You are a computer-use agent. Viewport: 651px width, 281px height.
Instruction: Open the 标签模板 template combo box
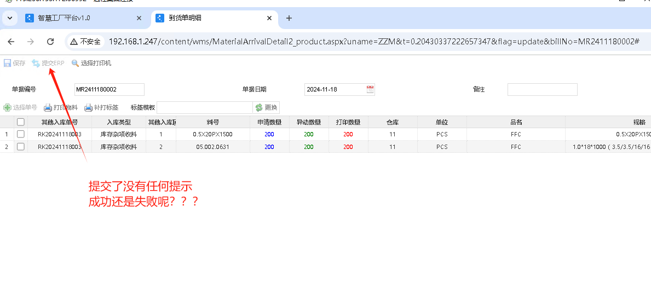point(204,107)
